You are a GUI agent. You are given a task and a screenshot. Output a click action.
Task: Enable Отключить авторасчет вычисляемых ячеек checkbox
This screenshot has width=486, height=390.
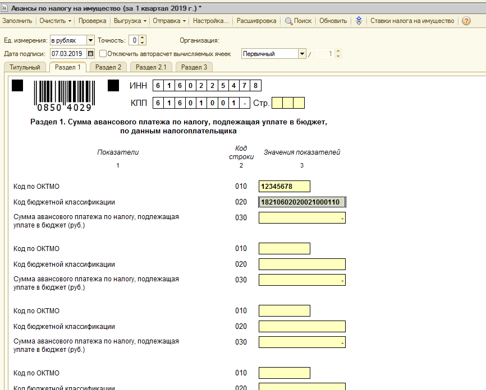[103, 54]
